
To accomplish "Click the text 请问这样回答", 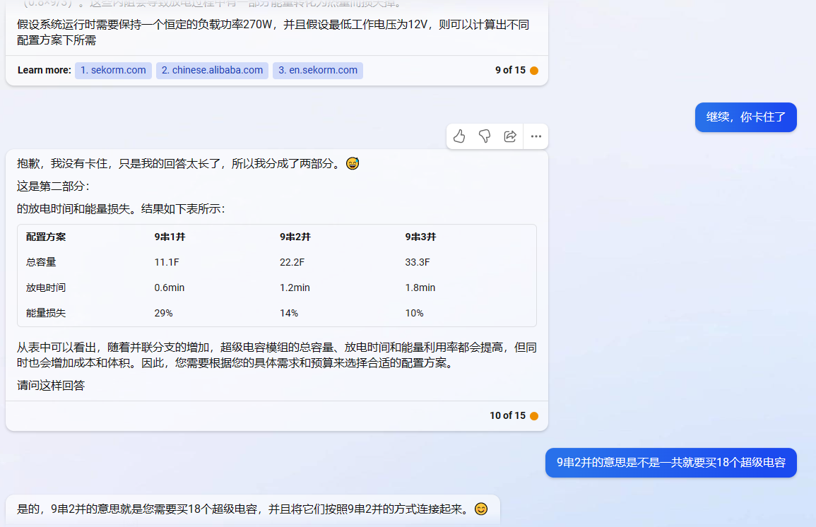I will point(50,386).
